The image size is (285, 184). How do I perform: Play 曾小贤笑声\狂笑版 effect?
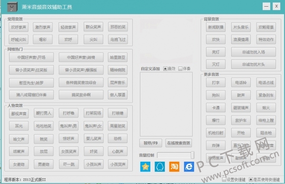(31, 70)
